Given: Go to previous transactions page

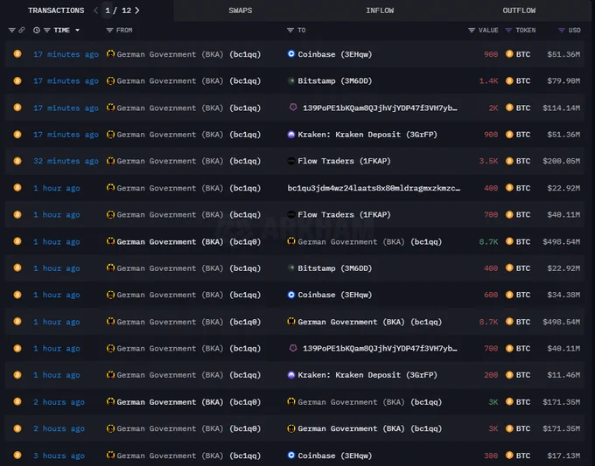Looking at the screenshot, I should [x=95, y=10].
